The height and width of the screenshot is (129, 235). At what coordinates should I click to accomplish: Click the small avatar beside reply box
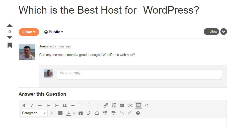click(x=48, y=73)
